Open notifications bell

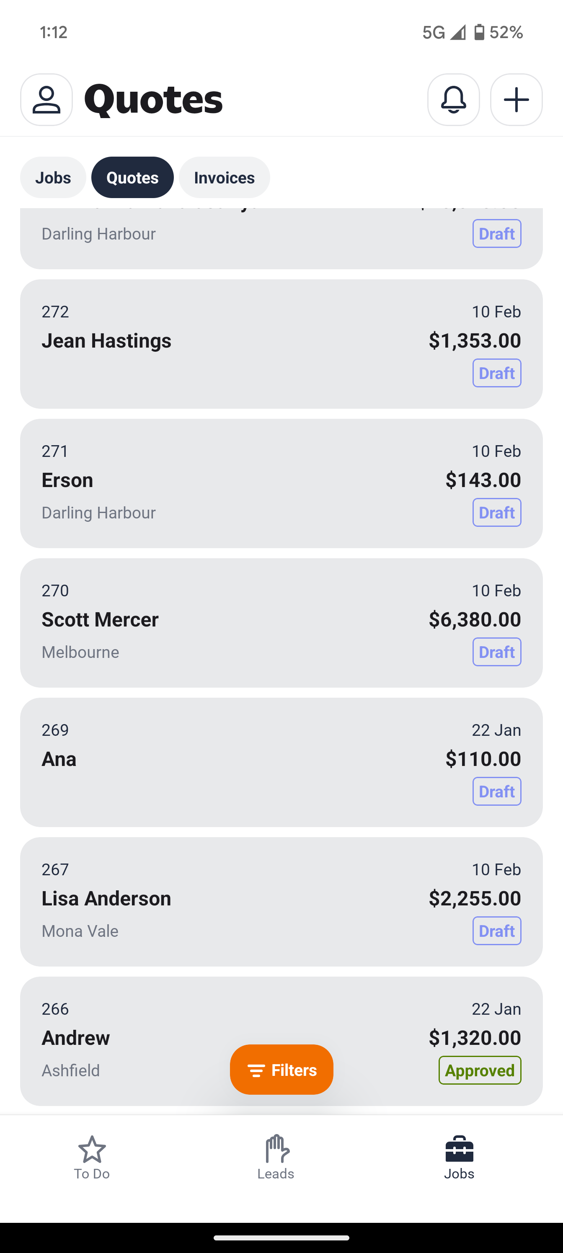tap(453, 100)
